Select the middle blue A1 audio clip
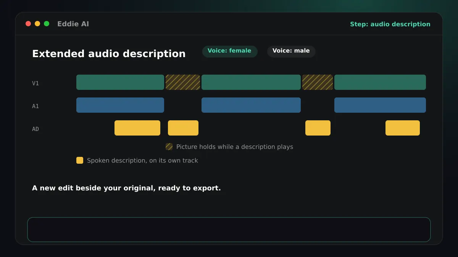 click(x=251, y=105)
